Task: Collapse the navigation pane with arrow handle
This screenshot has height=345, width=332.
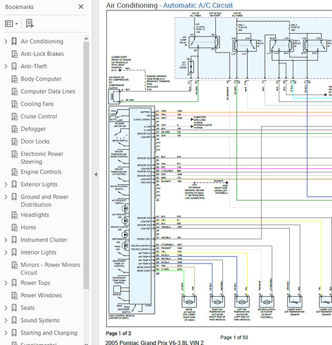Action: click(96, 175)
